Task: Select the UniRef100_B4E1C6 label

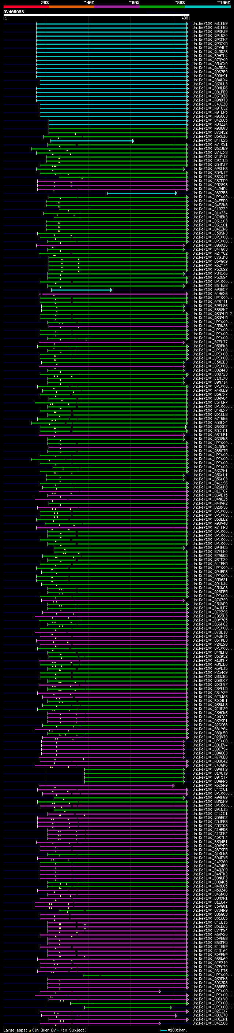Action: click(210, 1023)
